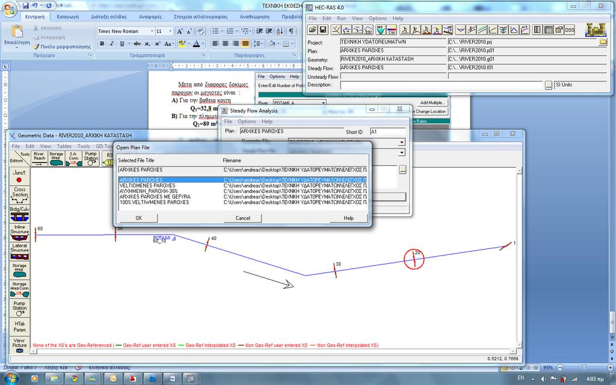Open a project in HEC-RAS toolbar
This screenshot has height=385, width=616.
312,30
